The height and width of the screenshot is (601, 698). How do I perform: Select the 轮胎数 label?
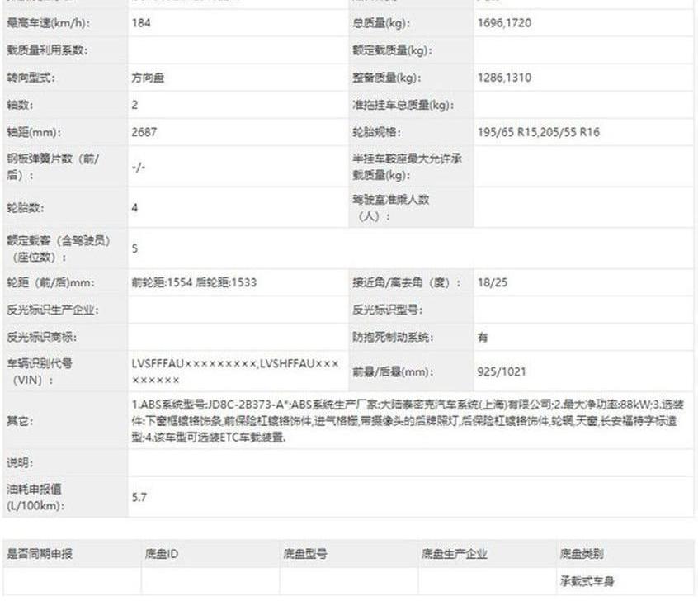point(25,208)
